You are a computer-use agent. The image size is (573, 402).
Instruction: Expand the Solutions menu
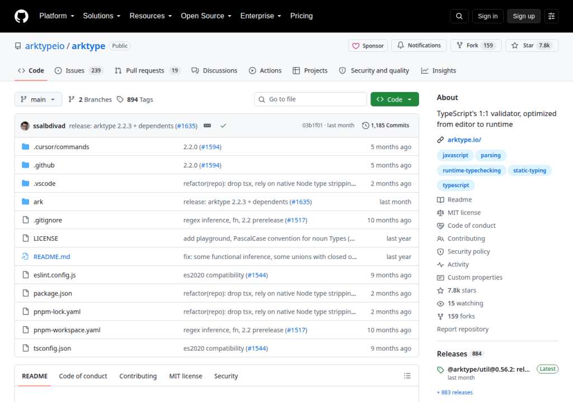[102, 16]
